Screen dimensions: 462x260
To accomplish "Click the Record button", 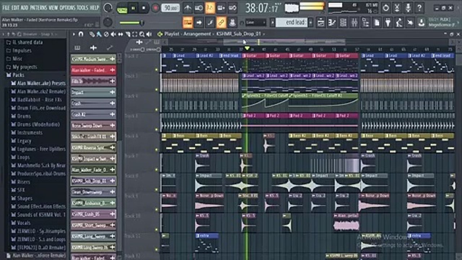I will point(155,8).
